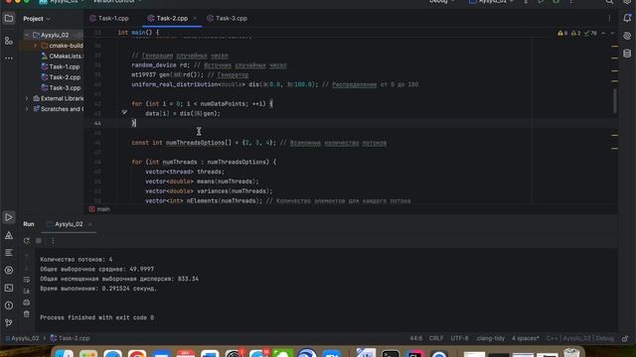Open .clang-tidy settings in status bar
Viewport: 636px width, 357px height.
pyautogui.click(x=490, y=338)
